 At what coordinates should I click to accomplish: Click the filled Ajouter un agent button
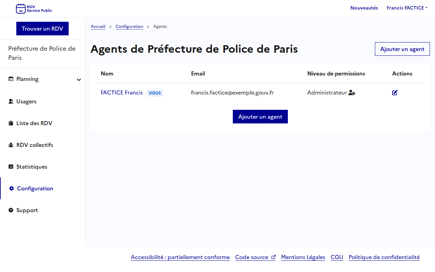point(260,117)
